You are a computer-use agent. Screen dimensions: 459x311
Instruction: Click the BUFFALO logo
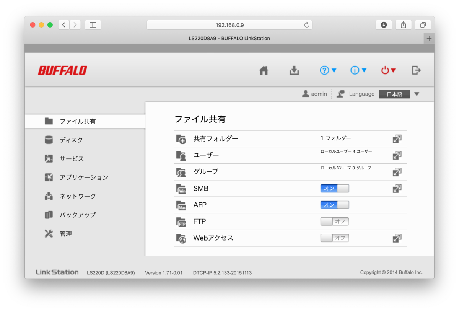[62, 70]
